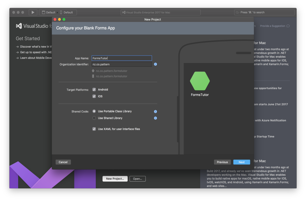Select the iOS device icon beside the identifier
306x200 pixels.
(93, 75)
